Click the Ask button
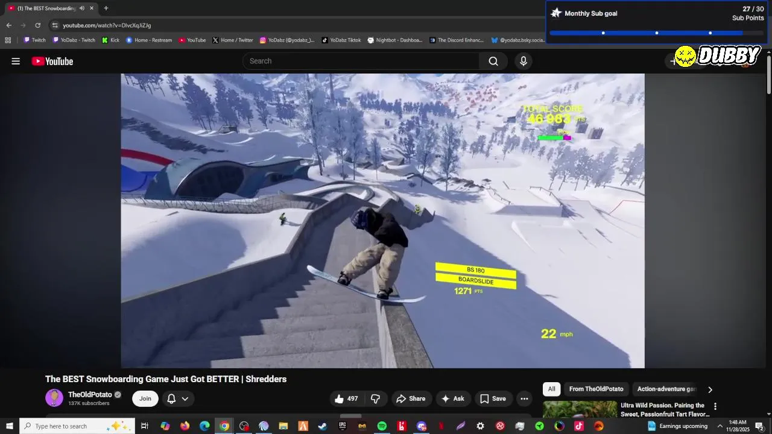 coord(453,398)
